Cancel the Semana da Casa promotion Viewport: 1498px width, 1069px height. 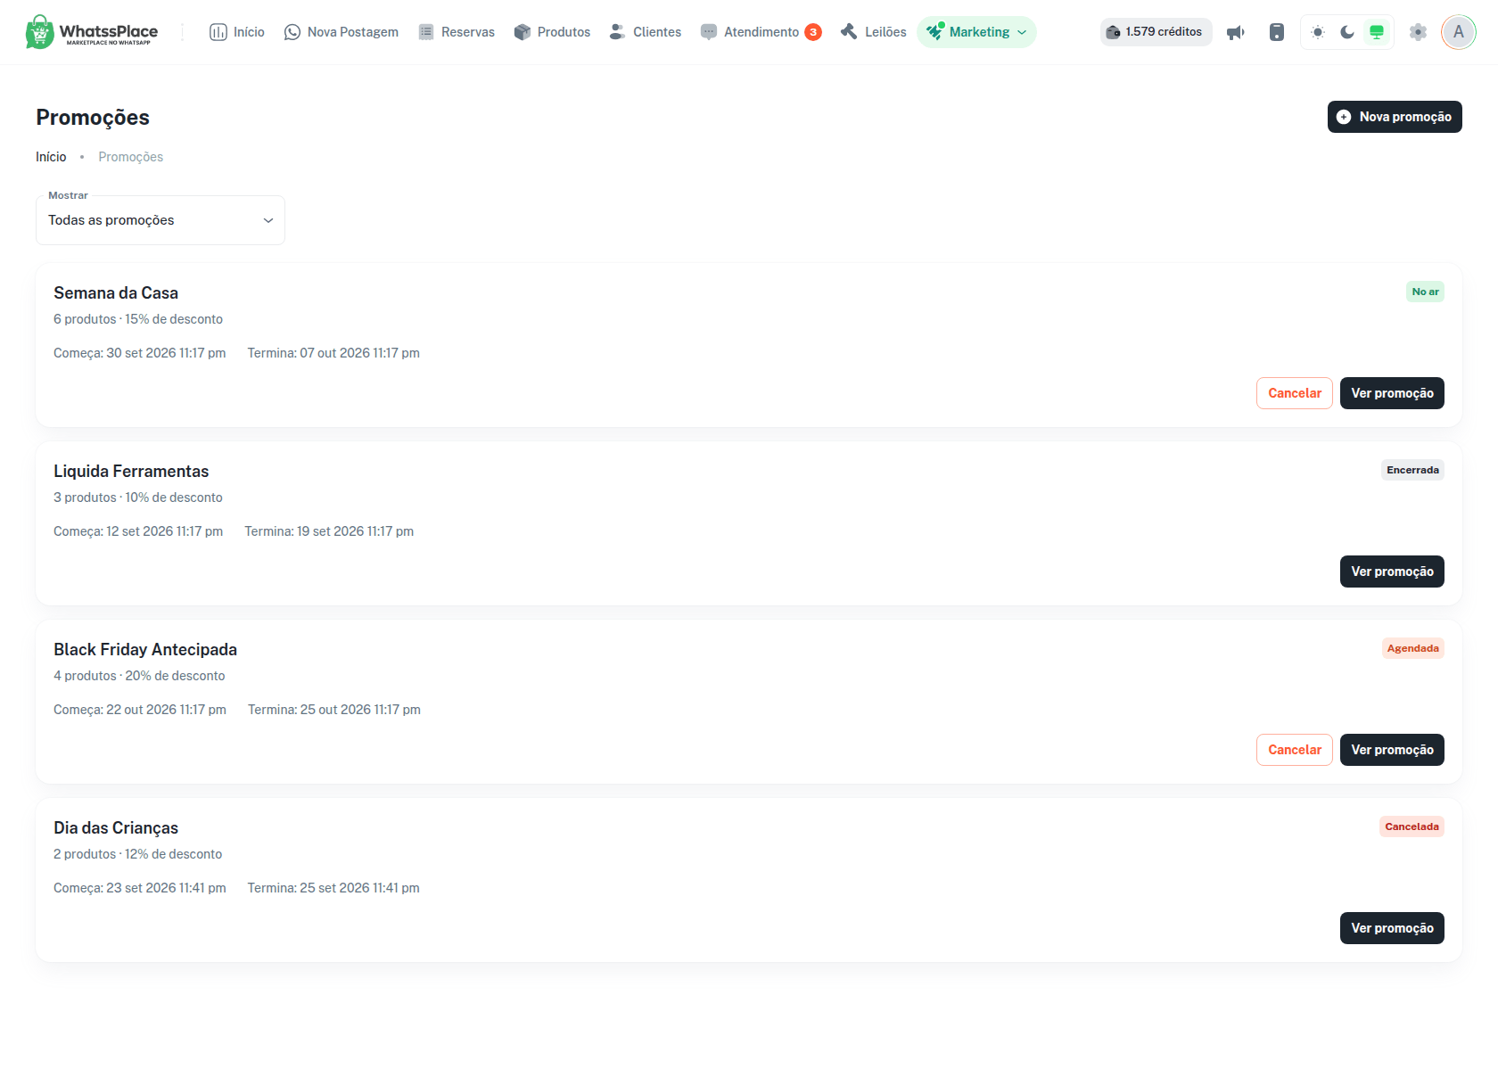1295,393
